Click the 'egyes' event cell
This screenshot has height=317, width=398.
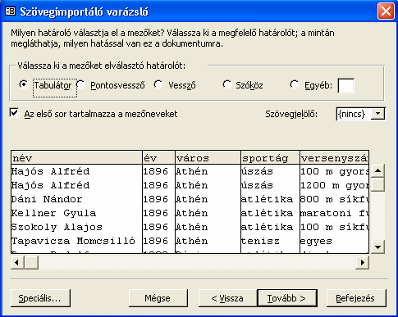click(334, 241)
